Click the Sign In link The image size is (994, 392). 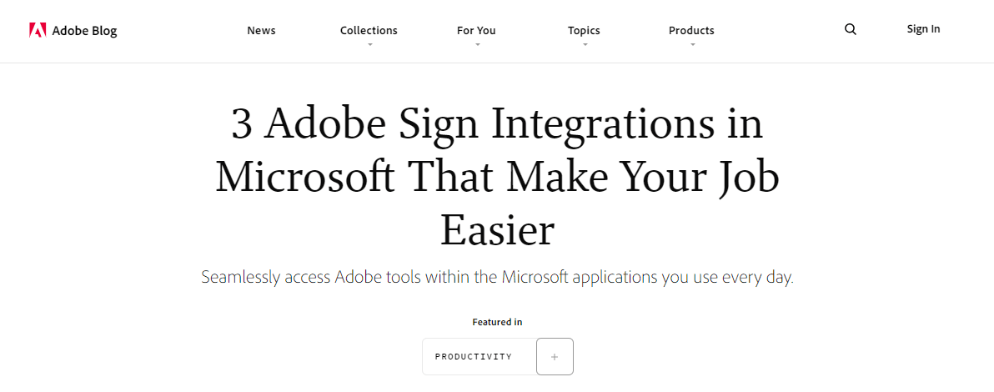923,29
